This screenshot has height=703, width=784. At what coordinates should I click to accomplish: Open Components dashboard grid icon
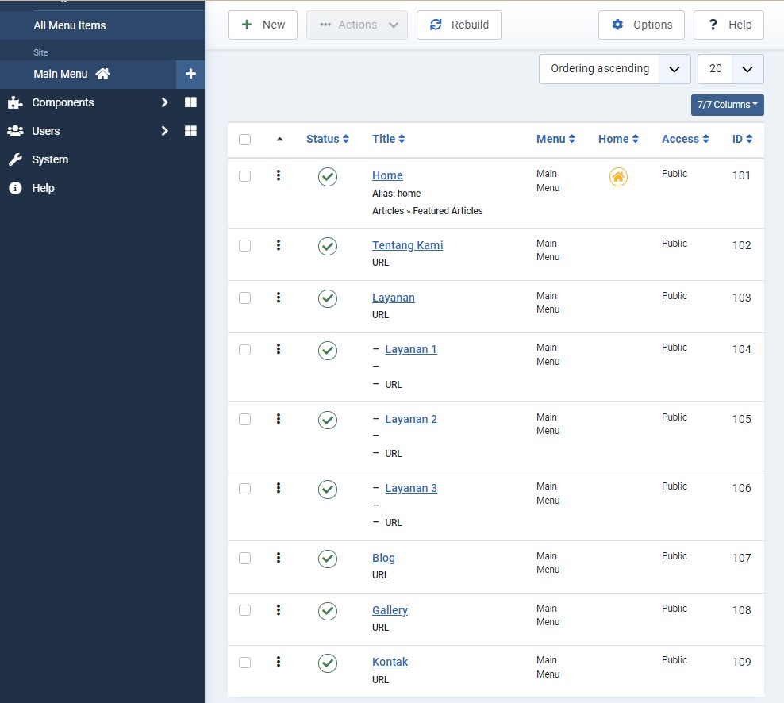[x=190, y=102]
